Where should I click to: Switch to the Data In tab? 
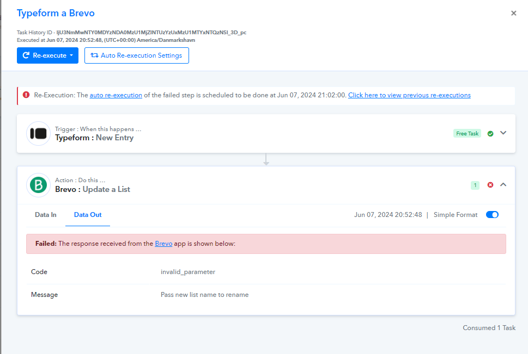point(45,215)
